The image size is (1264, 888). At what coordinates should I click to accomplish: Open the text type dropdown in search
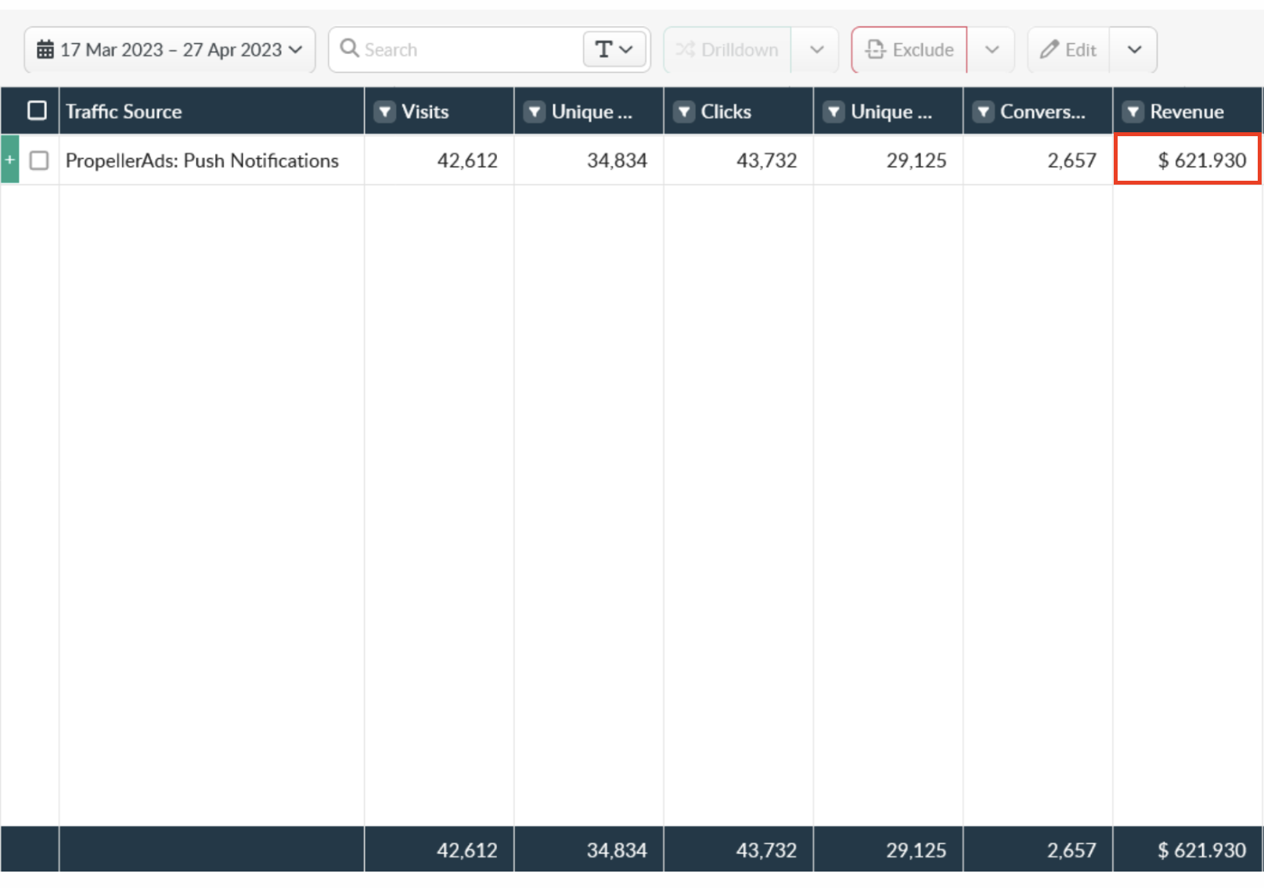(x=614, y=50)
